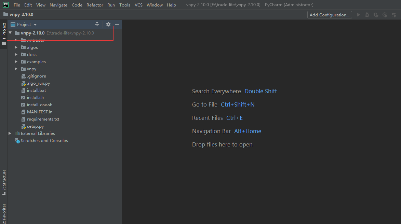Open the Run menu
Viewport: 401px width, 224px height.
coord(111,5)
